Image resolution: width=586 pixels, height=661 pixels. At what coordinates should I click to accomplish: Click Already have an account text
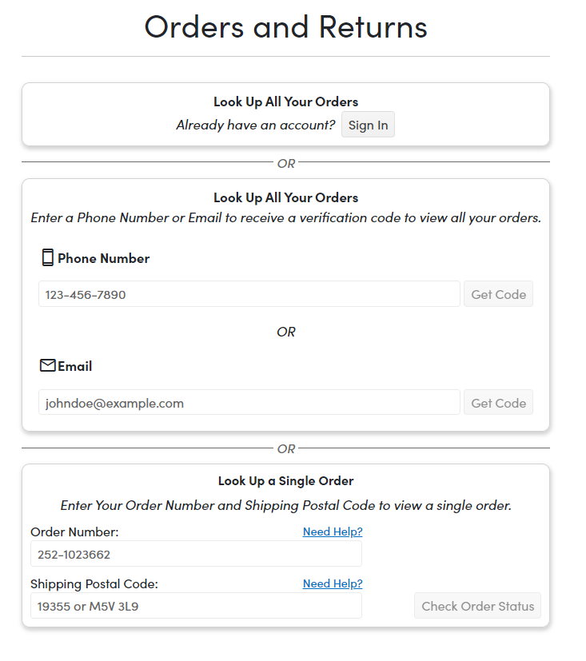[256, 125]
